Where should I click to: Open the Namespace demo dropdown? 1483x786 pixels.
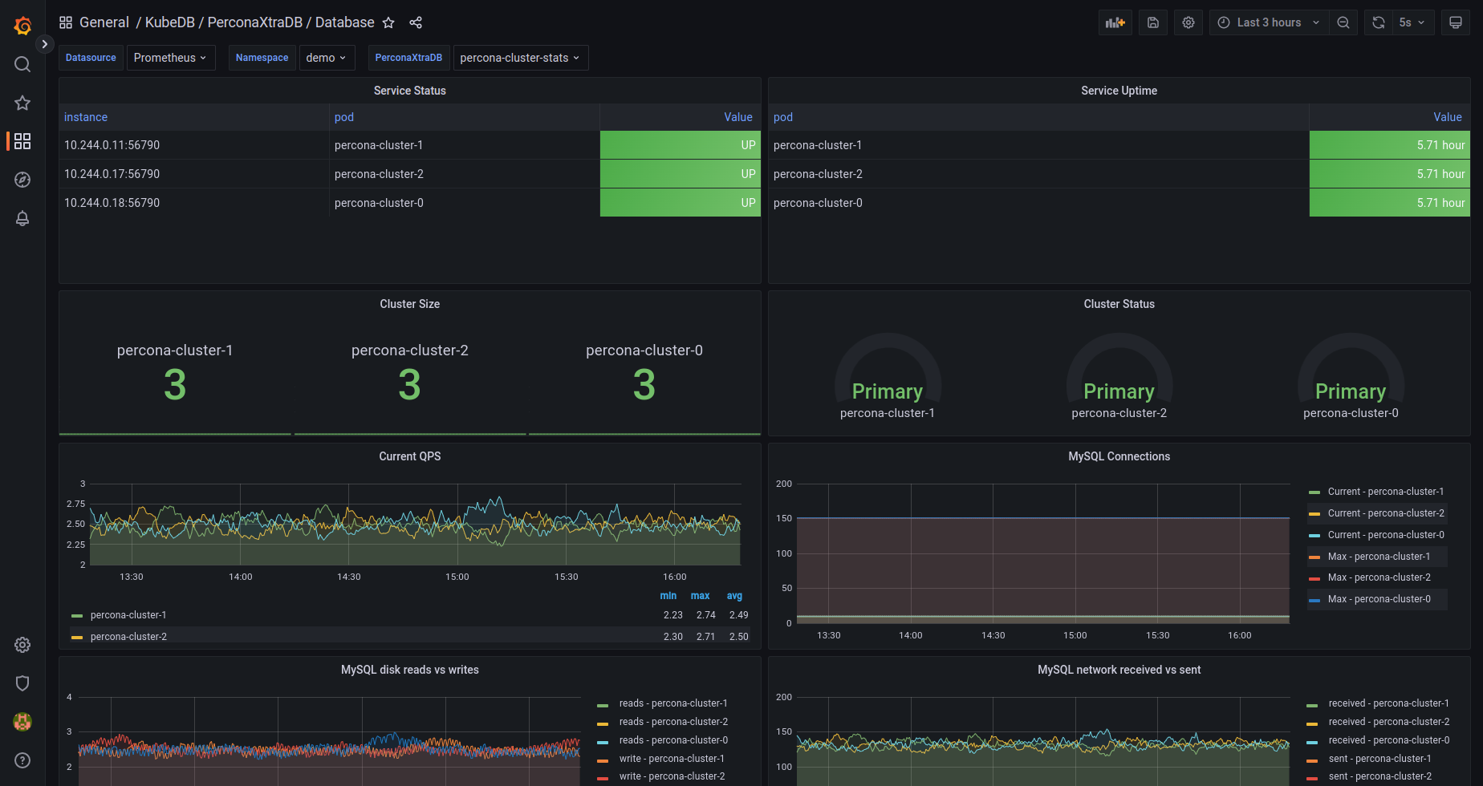(327, 57)
